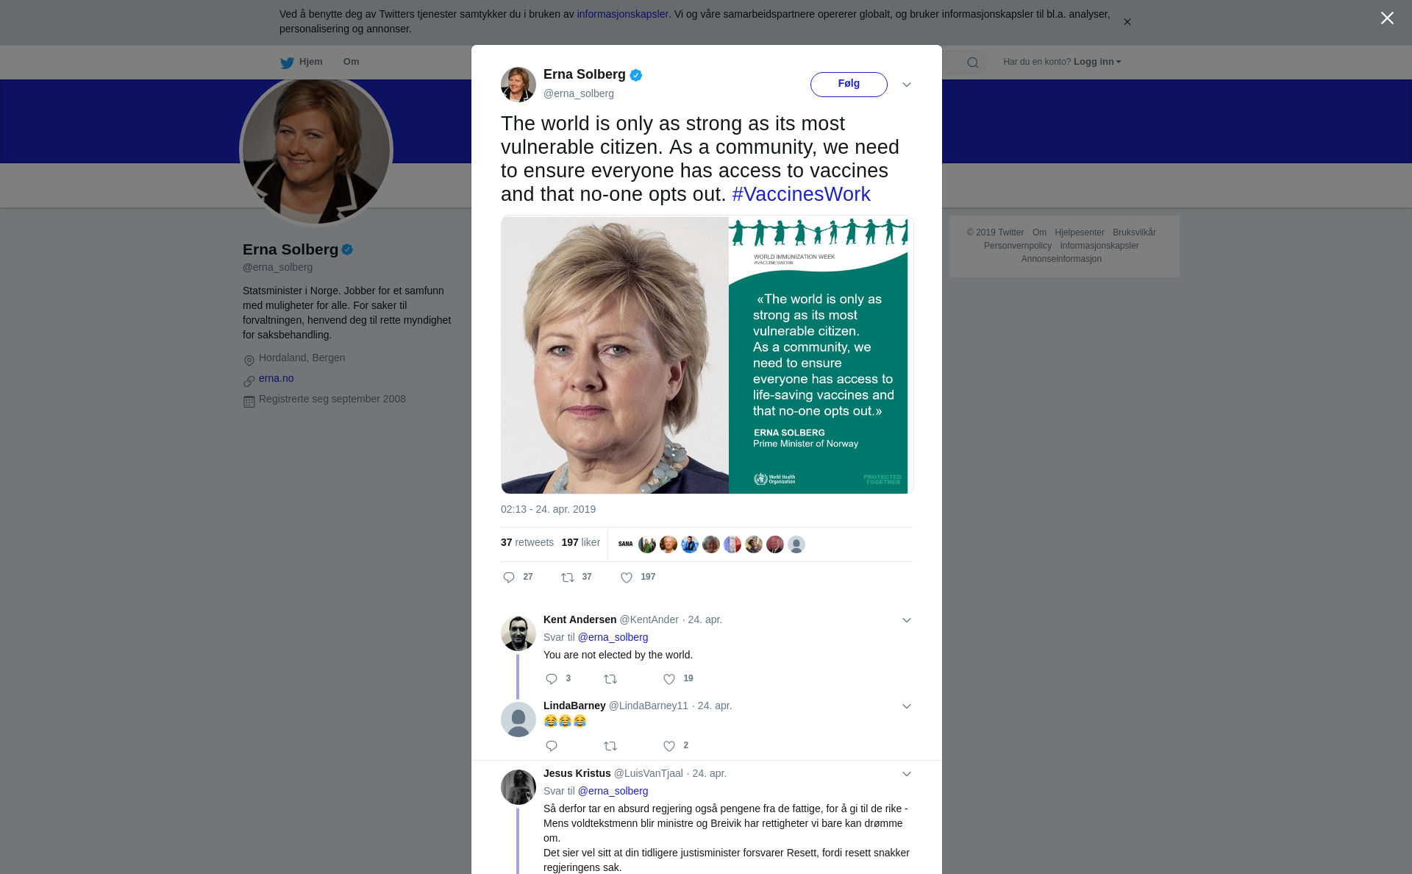Retweet Erna Solberg's vaccine tweet
Screen dimensions: 1412x874
point(568,578)
